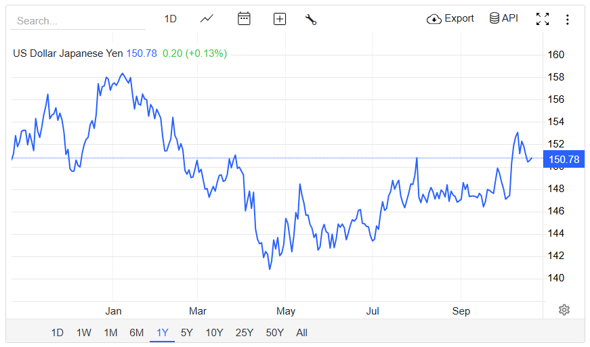Switch chart to 5Y range
The image size is (590, 347).
click(x=186, y=332)
